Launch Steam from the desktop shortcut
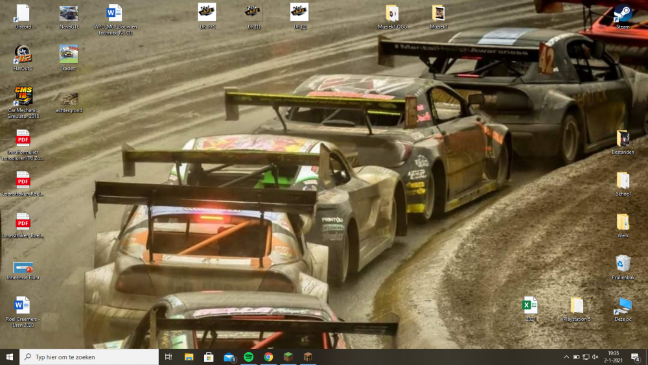The width and height of the screenshot is (648, 365). pyautogui.click(x=623, y=14)
